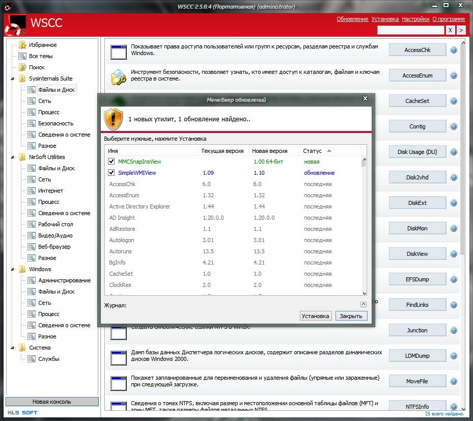Select the Active Directory Explorer row

pos(234,206)
